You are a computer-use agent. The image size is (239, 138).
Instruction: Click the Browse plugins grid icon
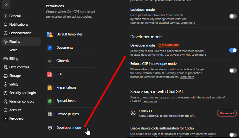pyautogui.click(x=50, y=114)
